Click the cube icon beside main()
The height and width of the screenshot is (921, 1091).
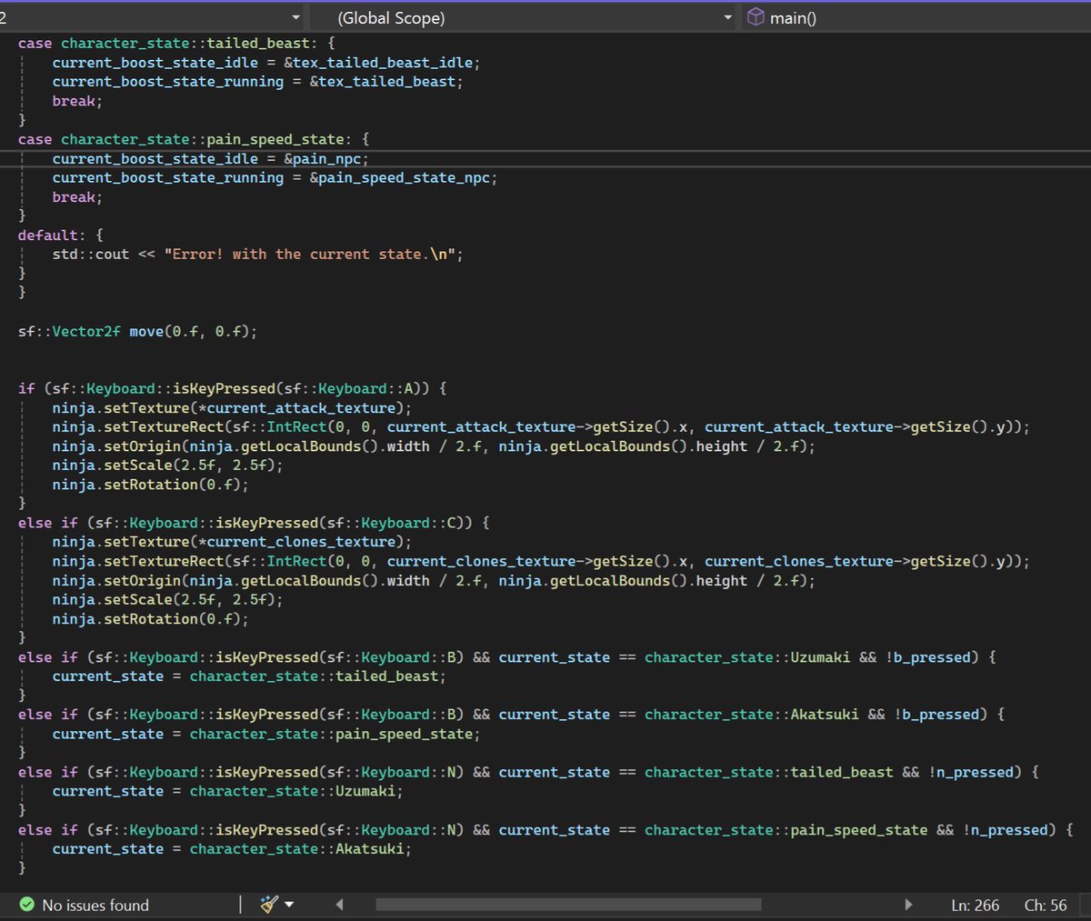point(756,17)
